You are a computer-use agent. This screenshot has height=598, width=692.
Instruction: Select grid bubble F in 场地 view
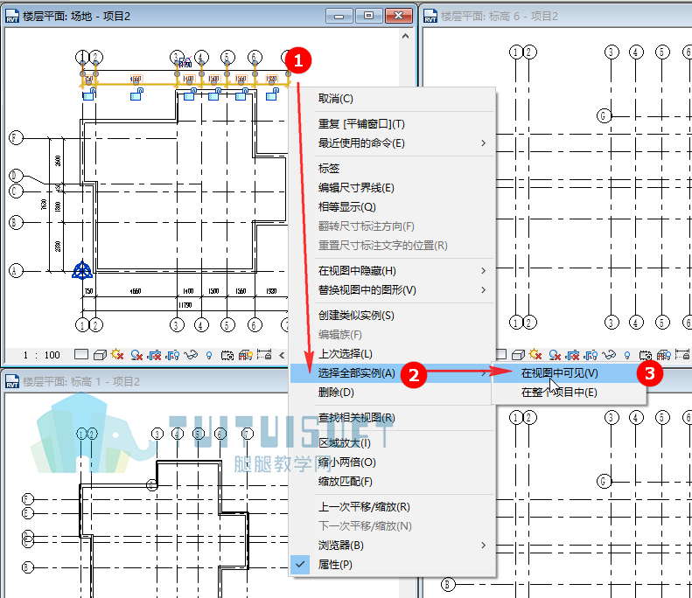(16, 137)
